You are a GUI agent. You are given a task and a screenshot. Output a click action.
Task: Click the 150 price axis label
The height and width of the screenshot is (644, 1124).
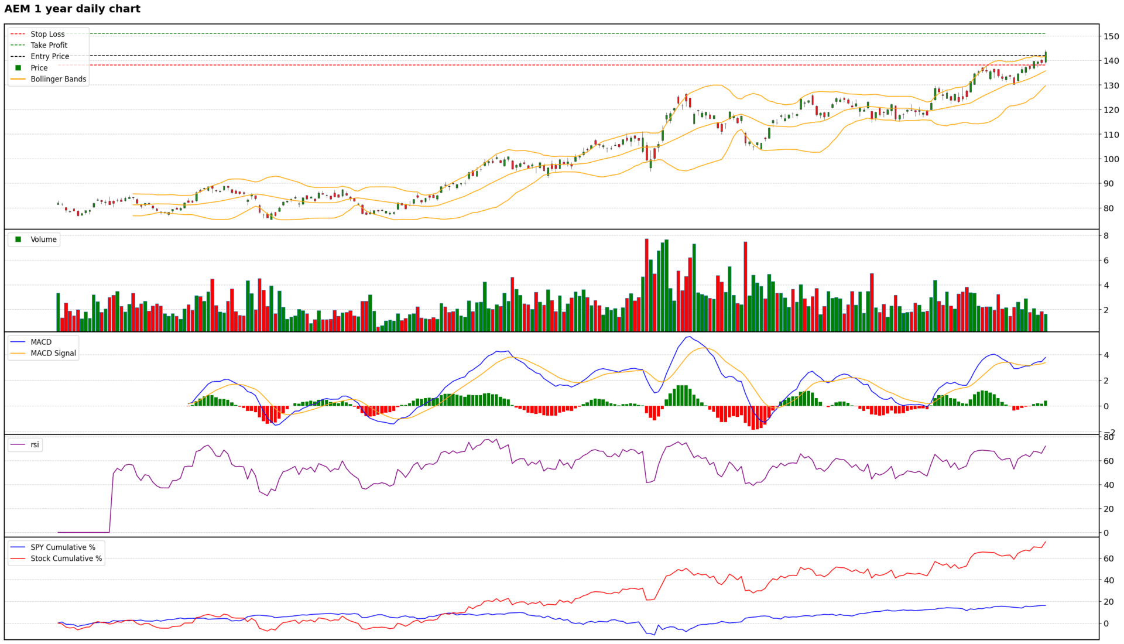click(1111, 36)
